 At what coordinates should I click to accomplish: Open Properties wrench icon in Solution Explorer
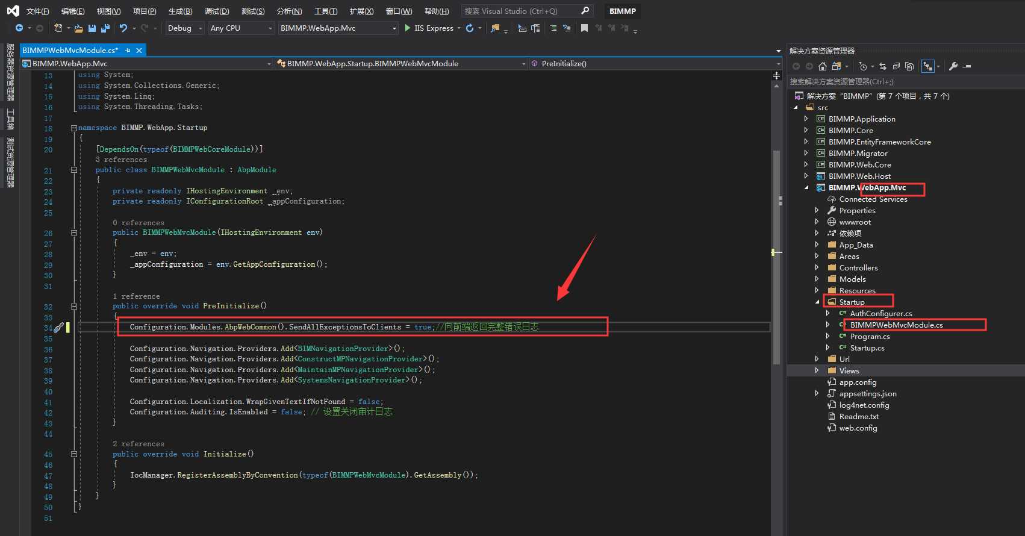(953, 66)
